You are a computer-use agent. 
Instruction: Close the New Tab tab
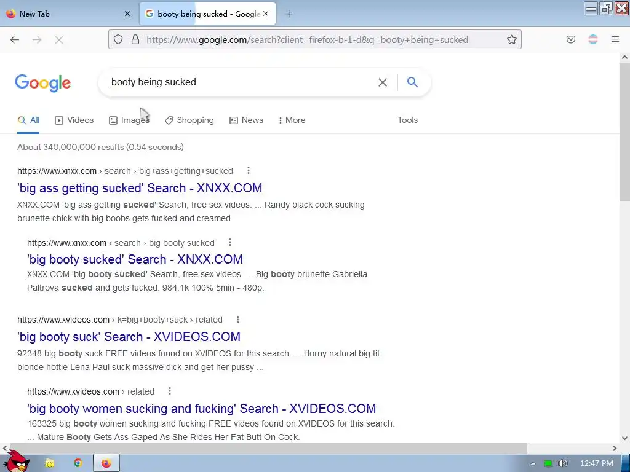[127, 14]
